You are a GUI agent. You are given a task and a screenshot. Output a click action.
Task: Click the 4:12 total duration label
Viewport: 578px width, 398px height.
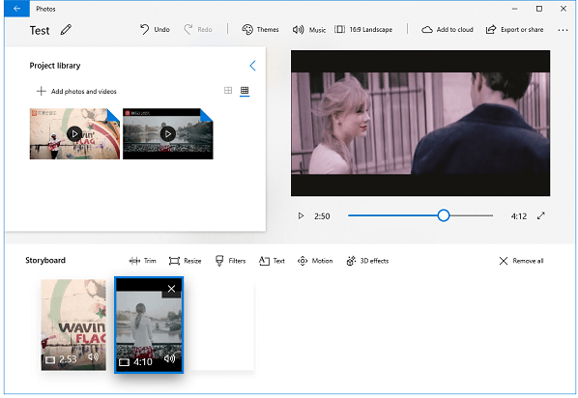point(519,216)
